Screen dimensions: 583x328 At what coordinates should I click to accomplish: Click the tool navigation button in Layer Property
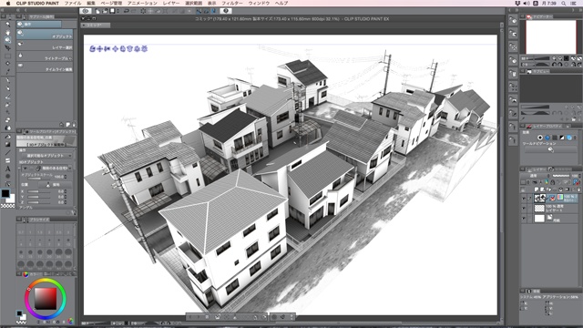[x=550, y=149]
